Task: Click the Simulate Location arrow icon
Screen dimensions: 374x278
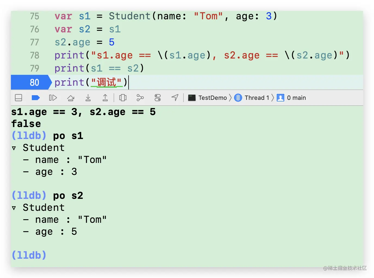Action: (175, 97)
